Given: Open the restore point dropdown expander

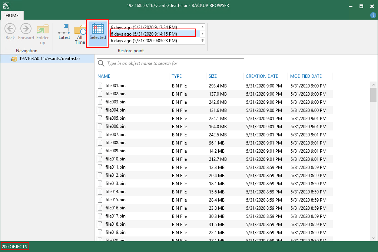Looking at the screenshot, I should click(202, 40).
